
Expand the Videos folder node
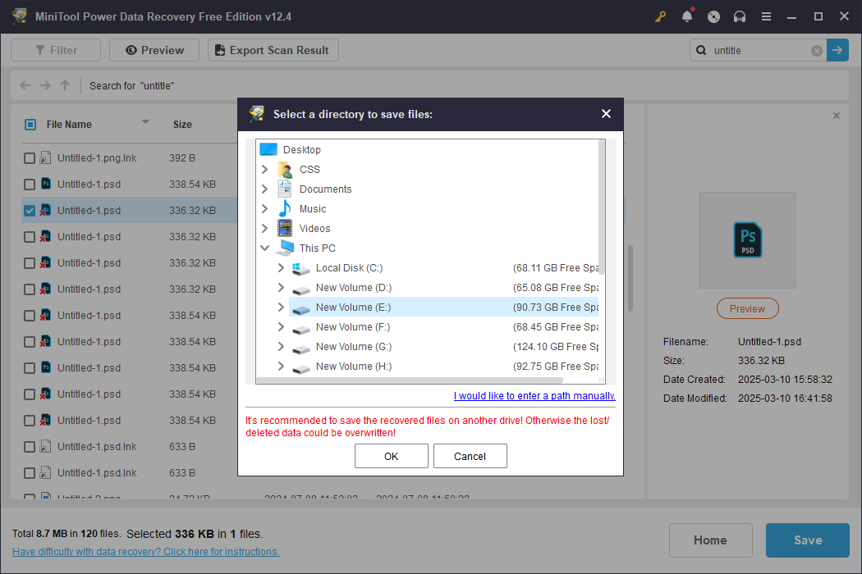(265, 228)
